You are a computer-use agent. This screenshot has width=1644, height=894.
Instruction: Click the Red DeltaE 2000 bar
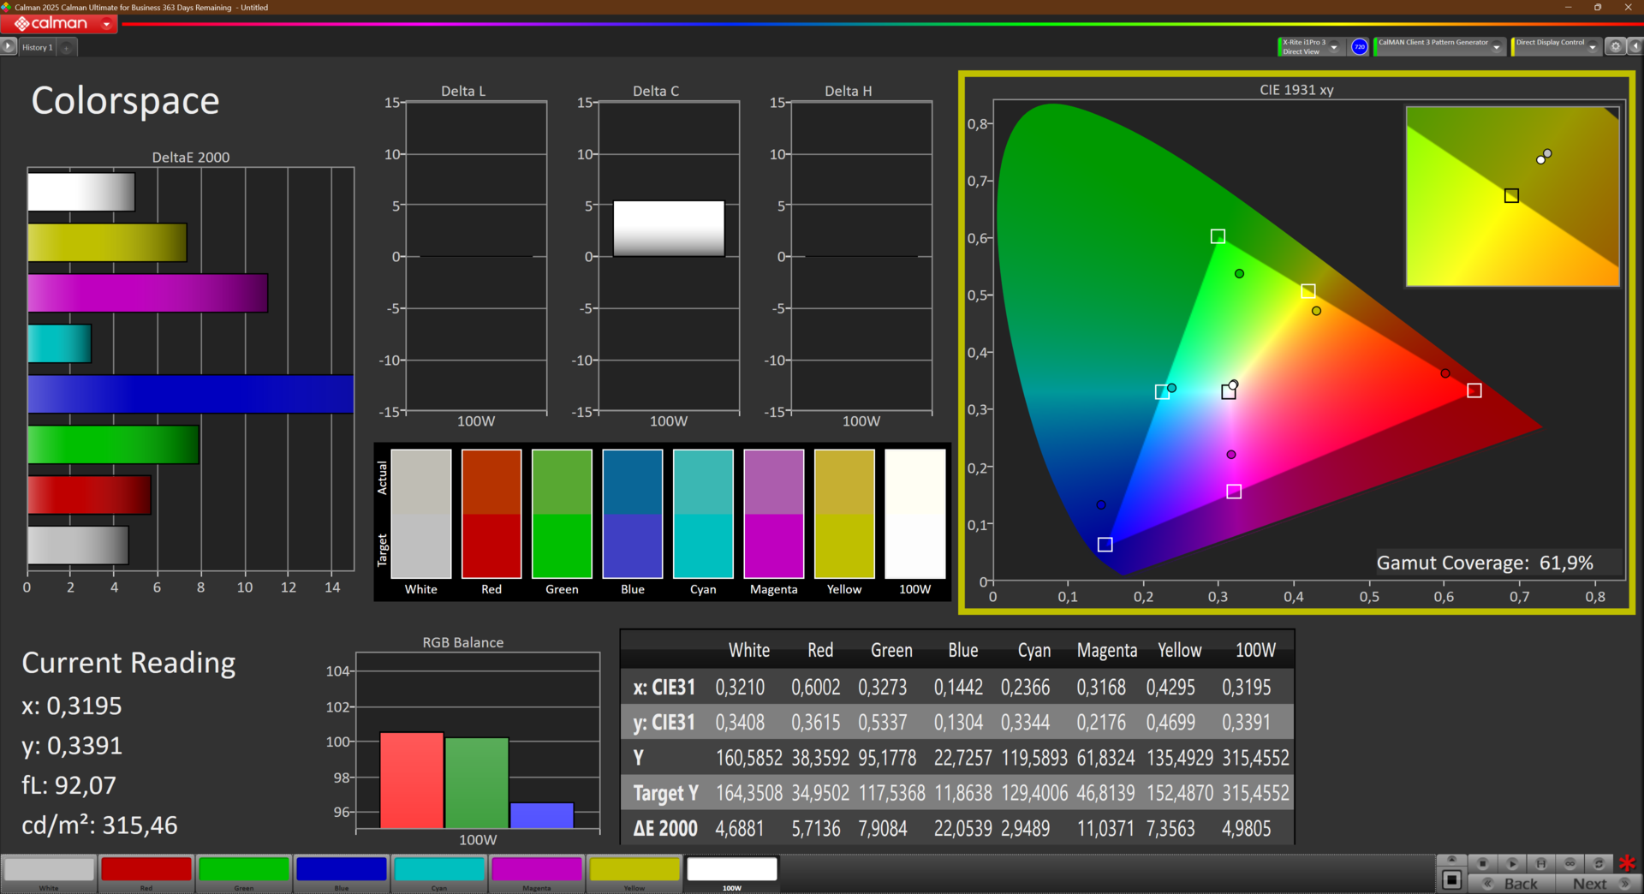[x=89, y=495]
